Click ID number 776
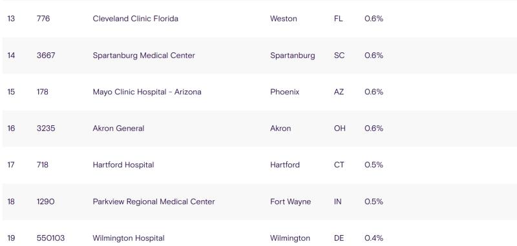517x246 pixels. pos(43,19)
